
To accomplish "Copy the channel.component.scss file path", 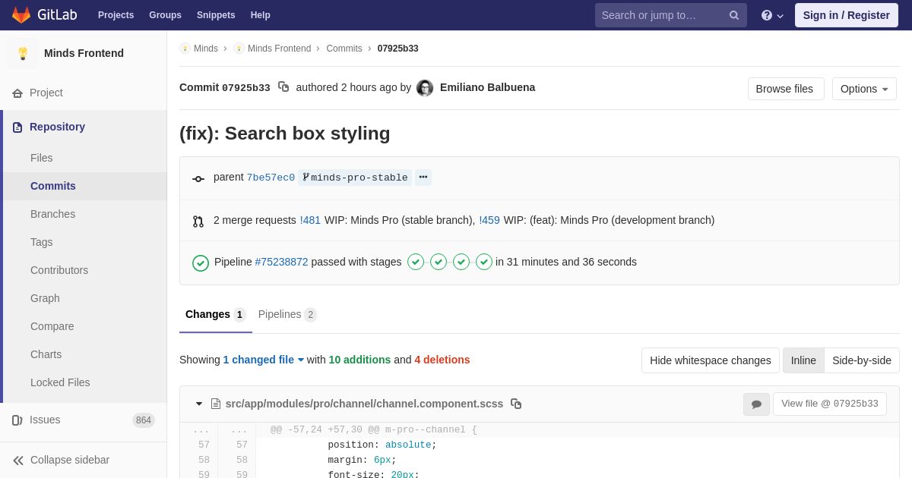I will tap(516, 404).
